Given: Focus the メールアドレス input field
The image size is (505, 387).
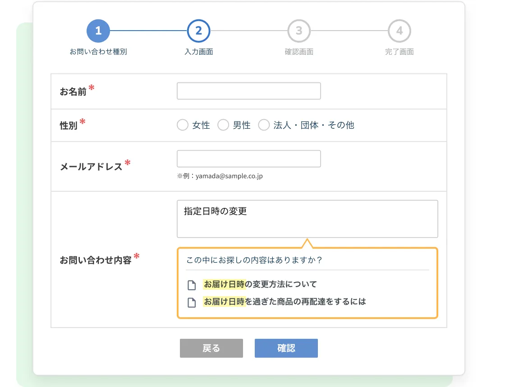Looking at the screenshot, I should pos(248,159).
